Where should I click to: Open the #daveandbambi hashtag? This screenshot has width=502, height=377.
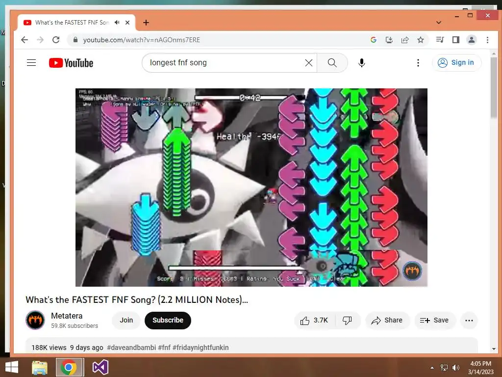pyautogui.click(x=131, y=348)
